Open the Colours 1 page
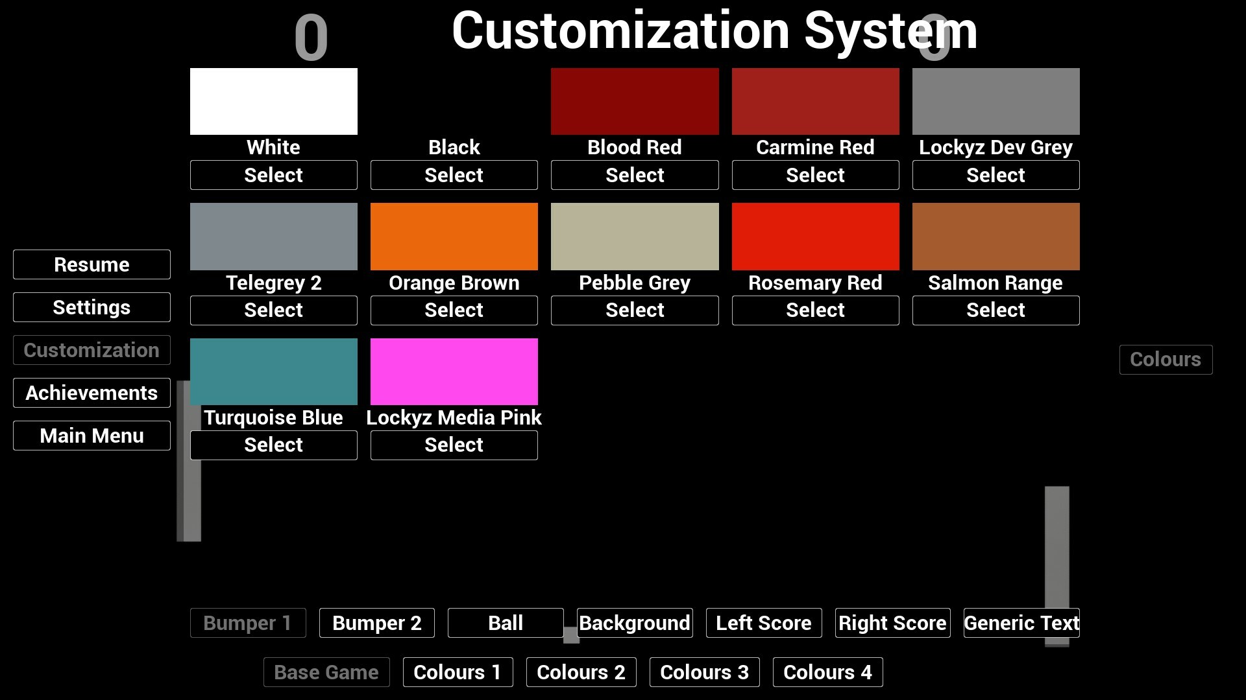Viewport: 1246px width, 700px height. [x=458, y=672]
